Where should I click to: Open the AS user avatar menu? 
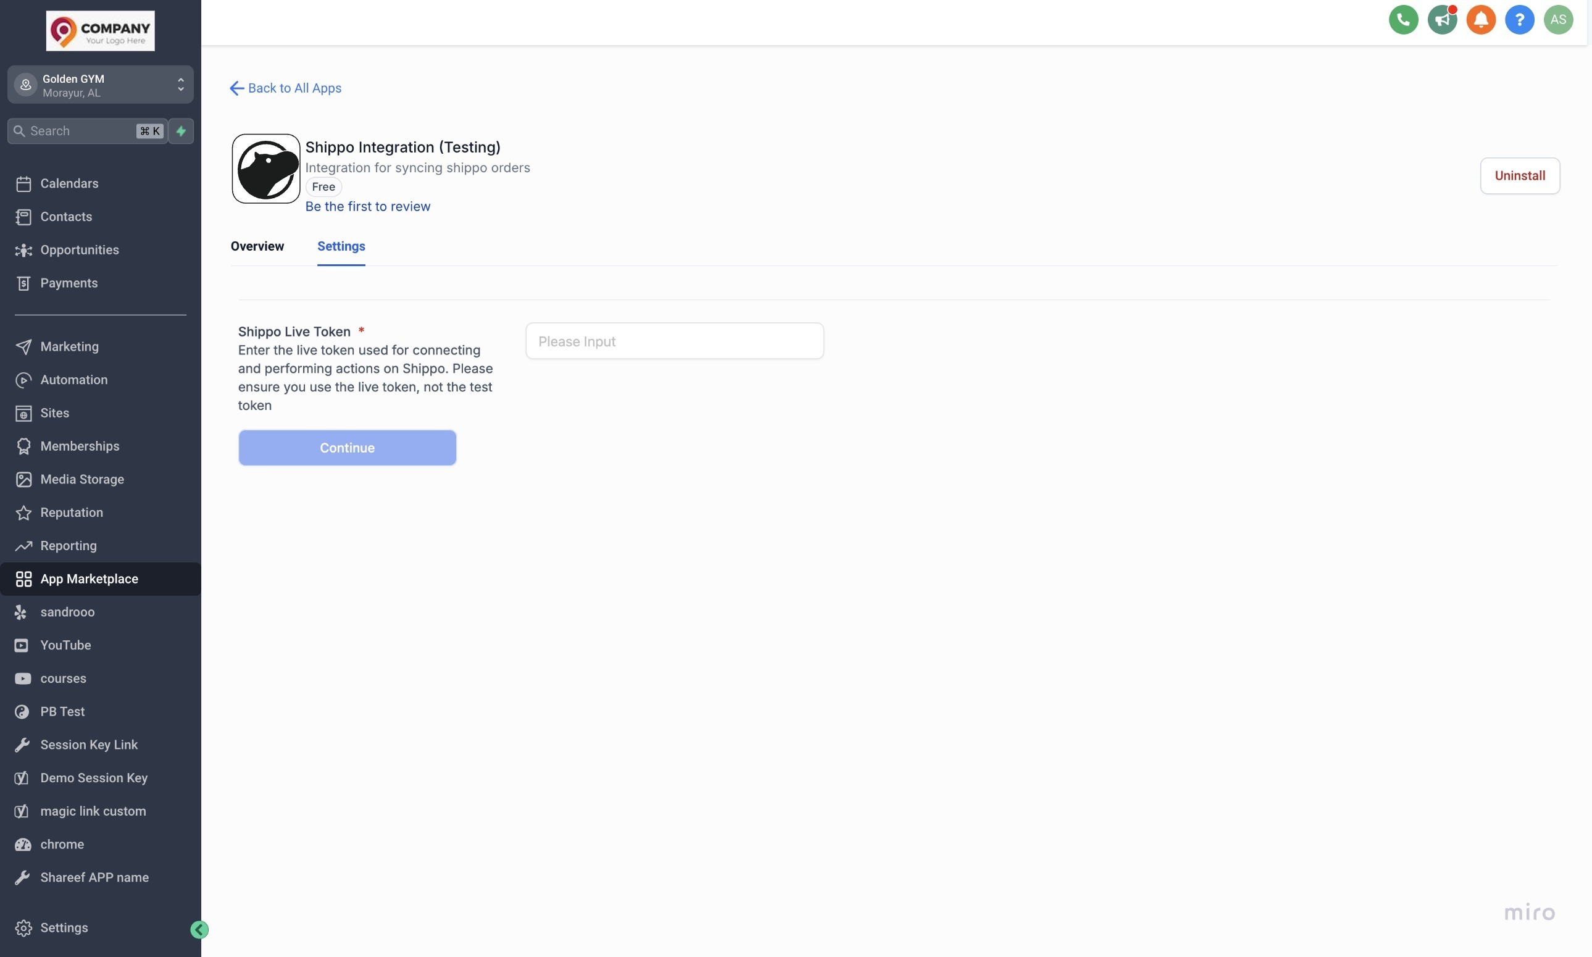[1558, 19]
